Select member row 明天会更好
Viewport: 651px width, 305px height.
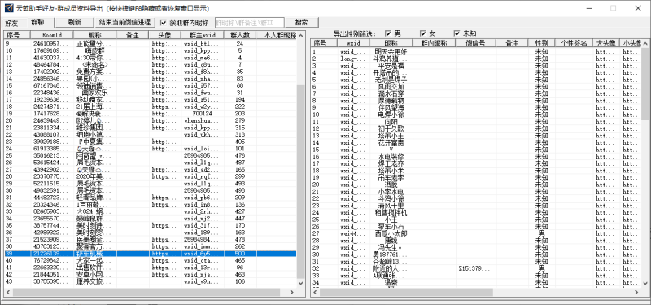[x=476, y=52]
